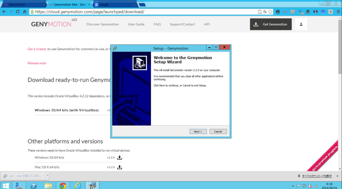Open Server Manager from the taskbar
This screenshot has height=189, width=342.
tap(19, 186)
